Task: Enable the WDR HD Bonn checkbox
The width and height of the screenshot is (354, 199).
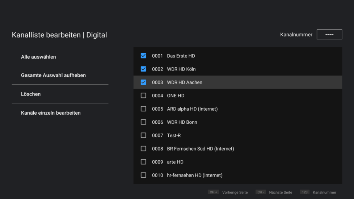Action: (x=143, y=122)
